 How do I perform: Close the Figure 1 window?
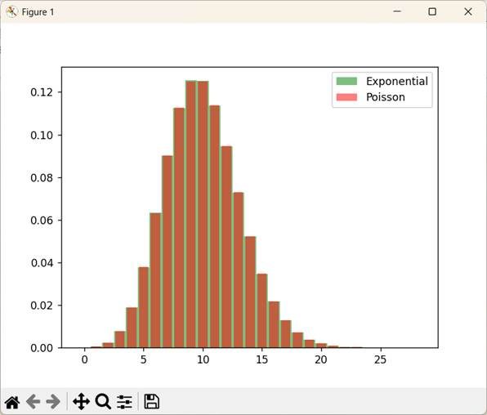[x=468, y=11]
